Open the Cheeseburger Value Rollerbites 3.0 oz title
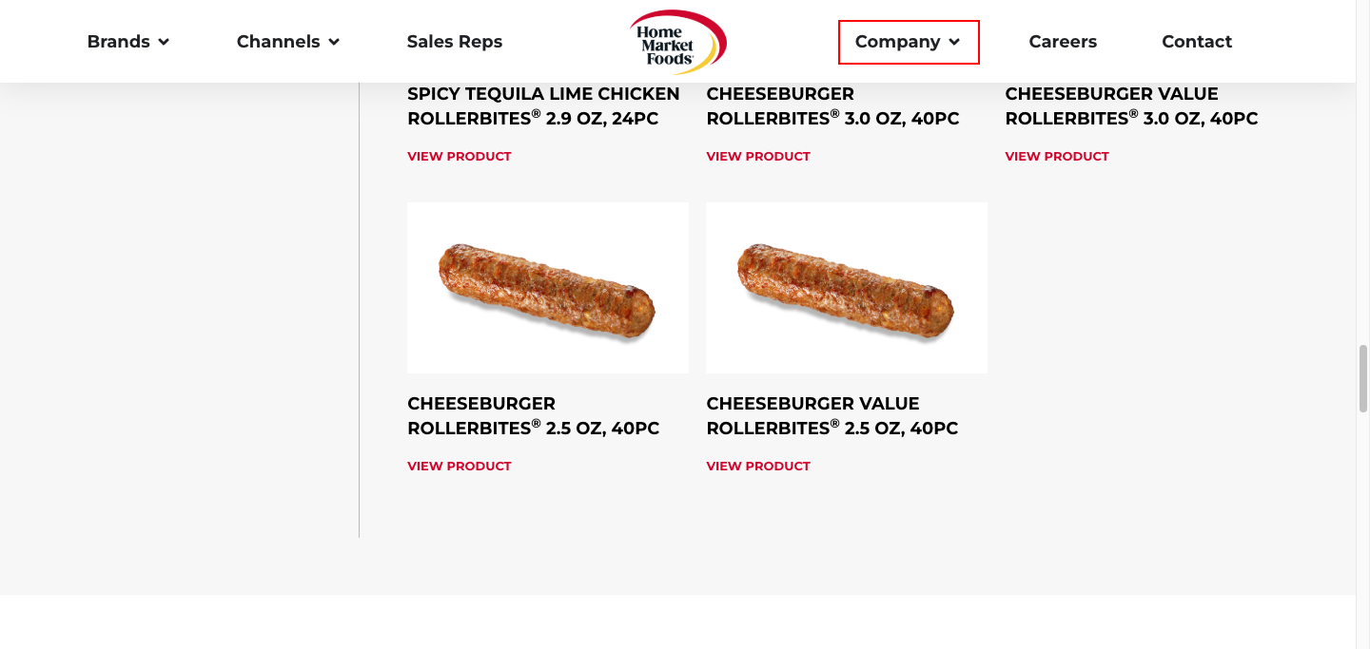This screenshot has width=1370, height=649. (x=1131, y=106)
